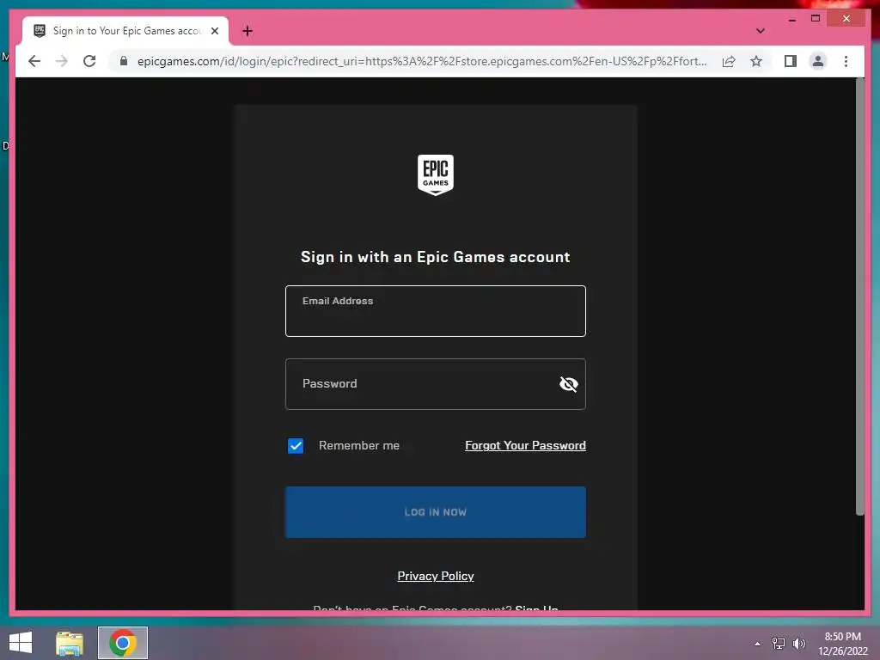The image size is (880, 660).
Task: Reload the Epic Games login page
Action: (89, 61)
